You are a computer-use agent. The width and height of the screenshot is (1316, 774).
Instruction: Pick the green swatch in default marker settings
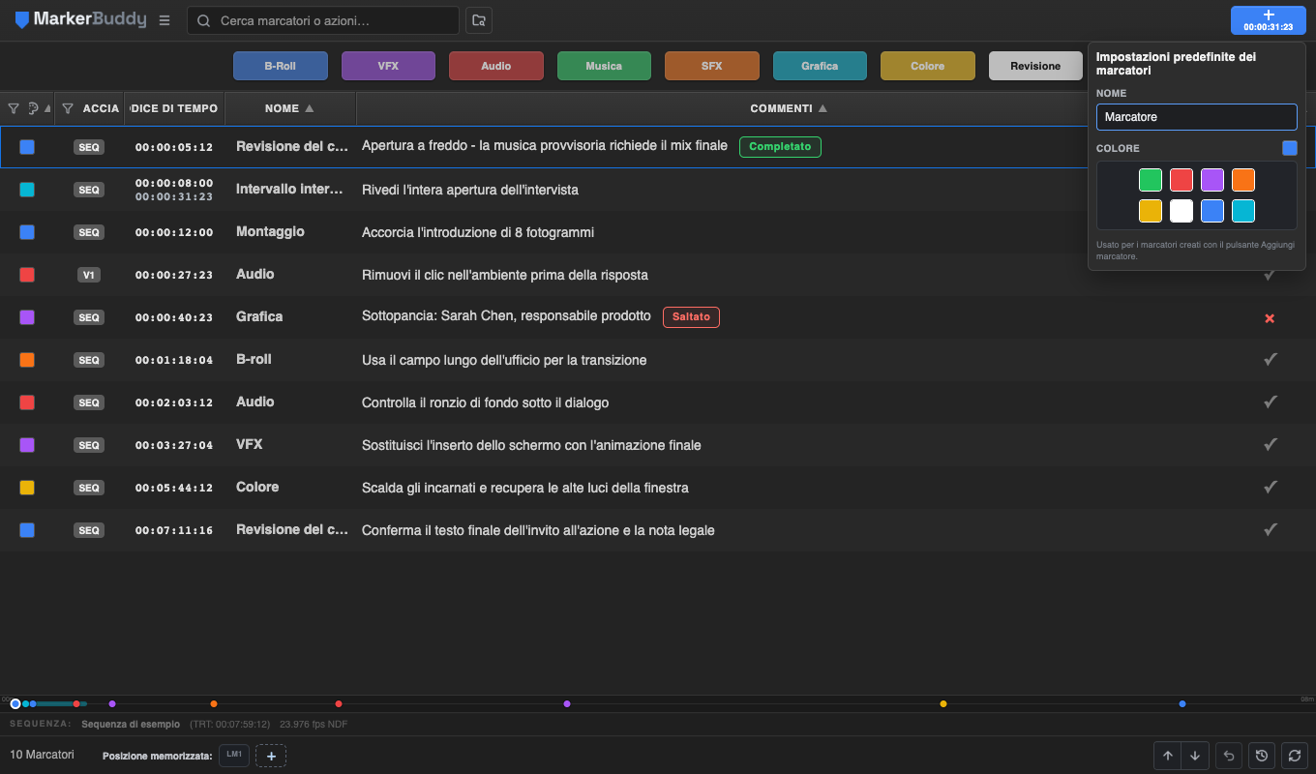pos(1151,180)
